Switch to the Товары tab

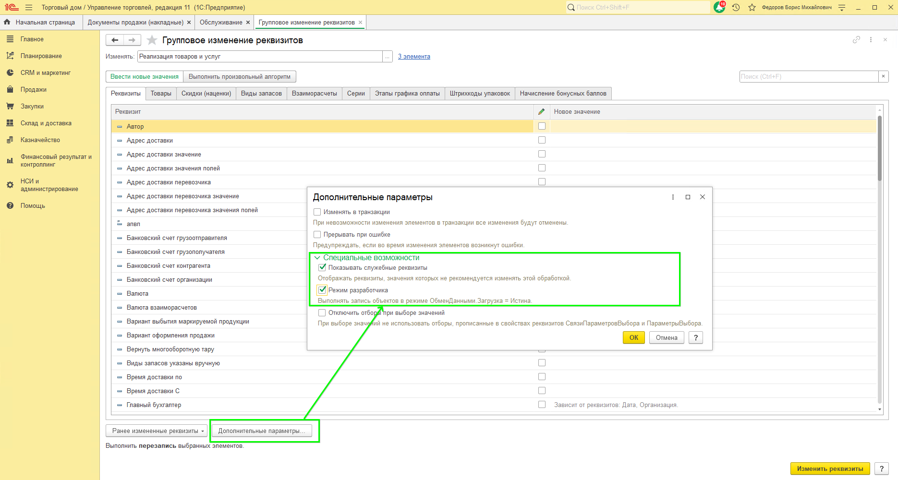161,93
